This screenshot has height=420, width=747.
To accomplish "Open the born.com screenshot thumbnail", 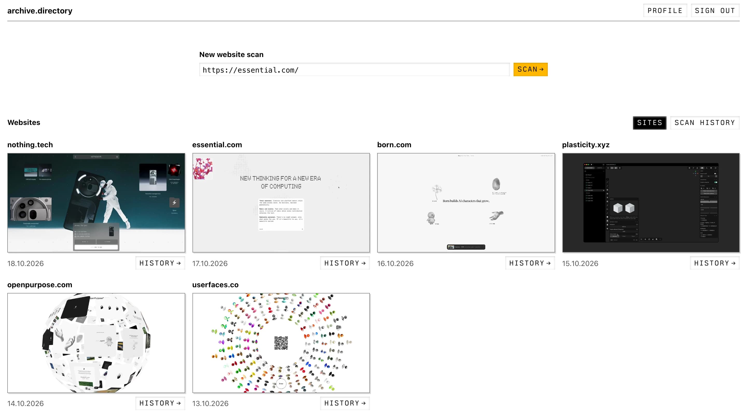I will pyautogui.click(x=466, y=202).
